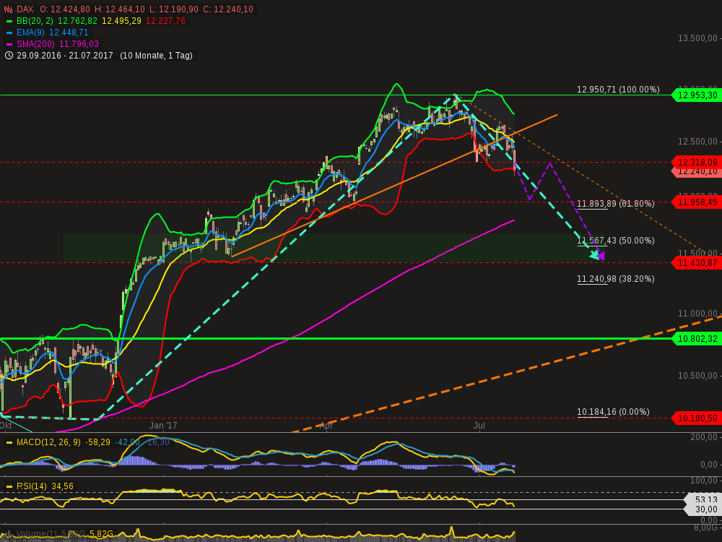Image resolution: width=722 pixels, height=542 pixels.
Task: Click the 10.500,00 price axis label
Action: (697, 376)
